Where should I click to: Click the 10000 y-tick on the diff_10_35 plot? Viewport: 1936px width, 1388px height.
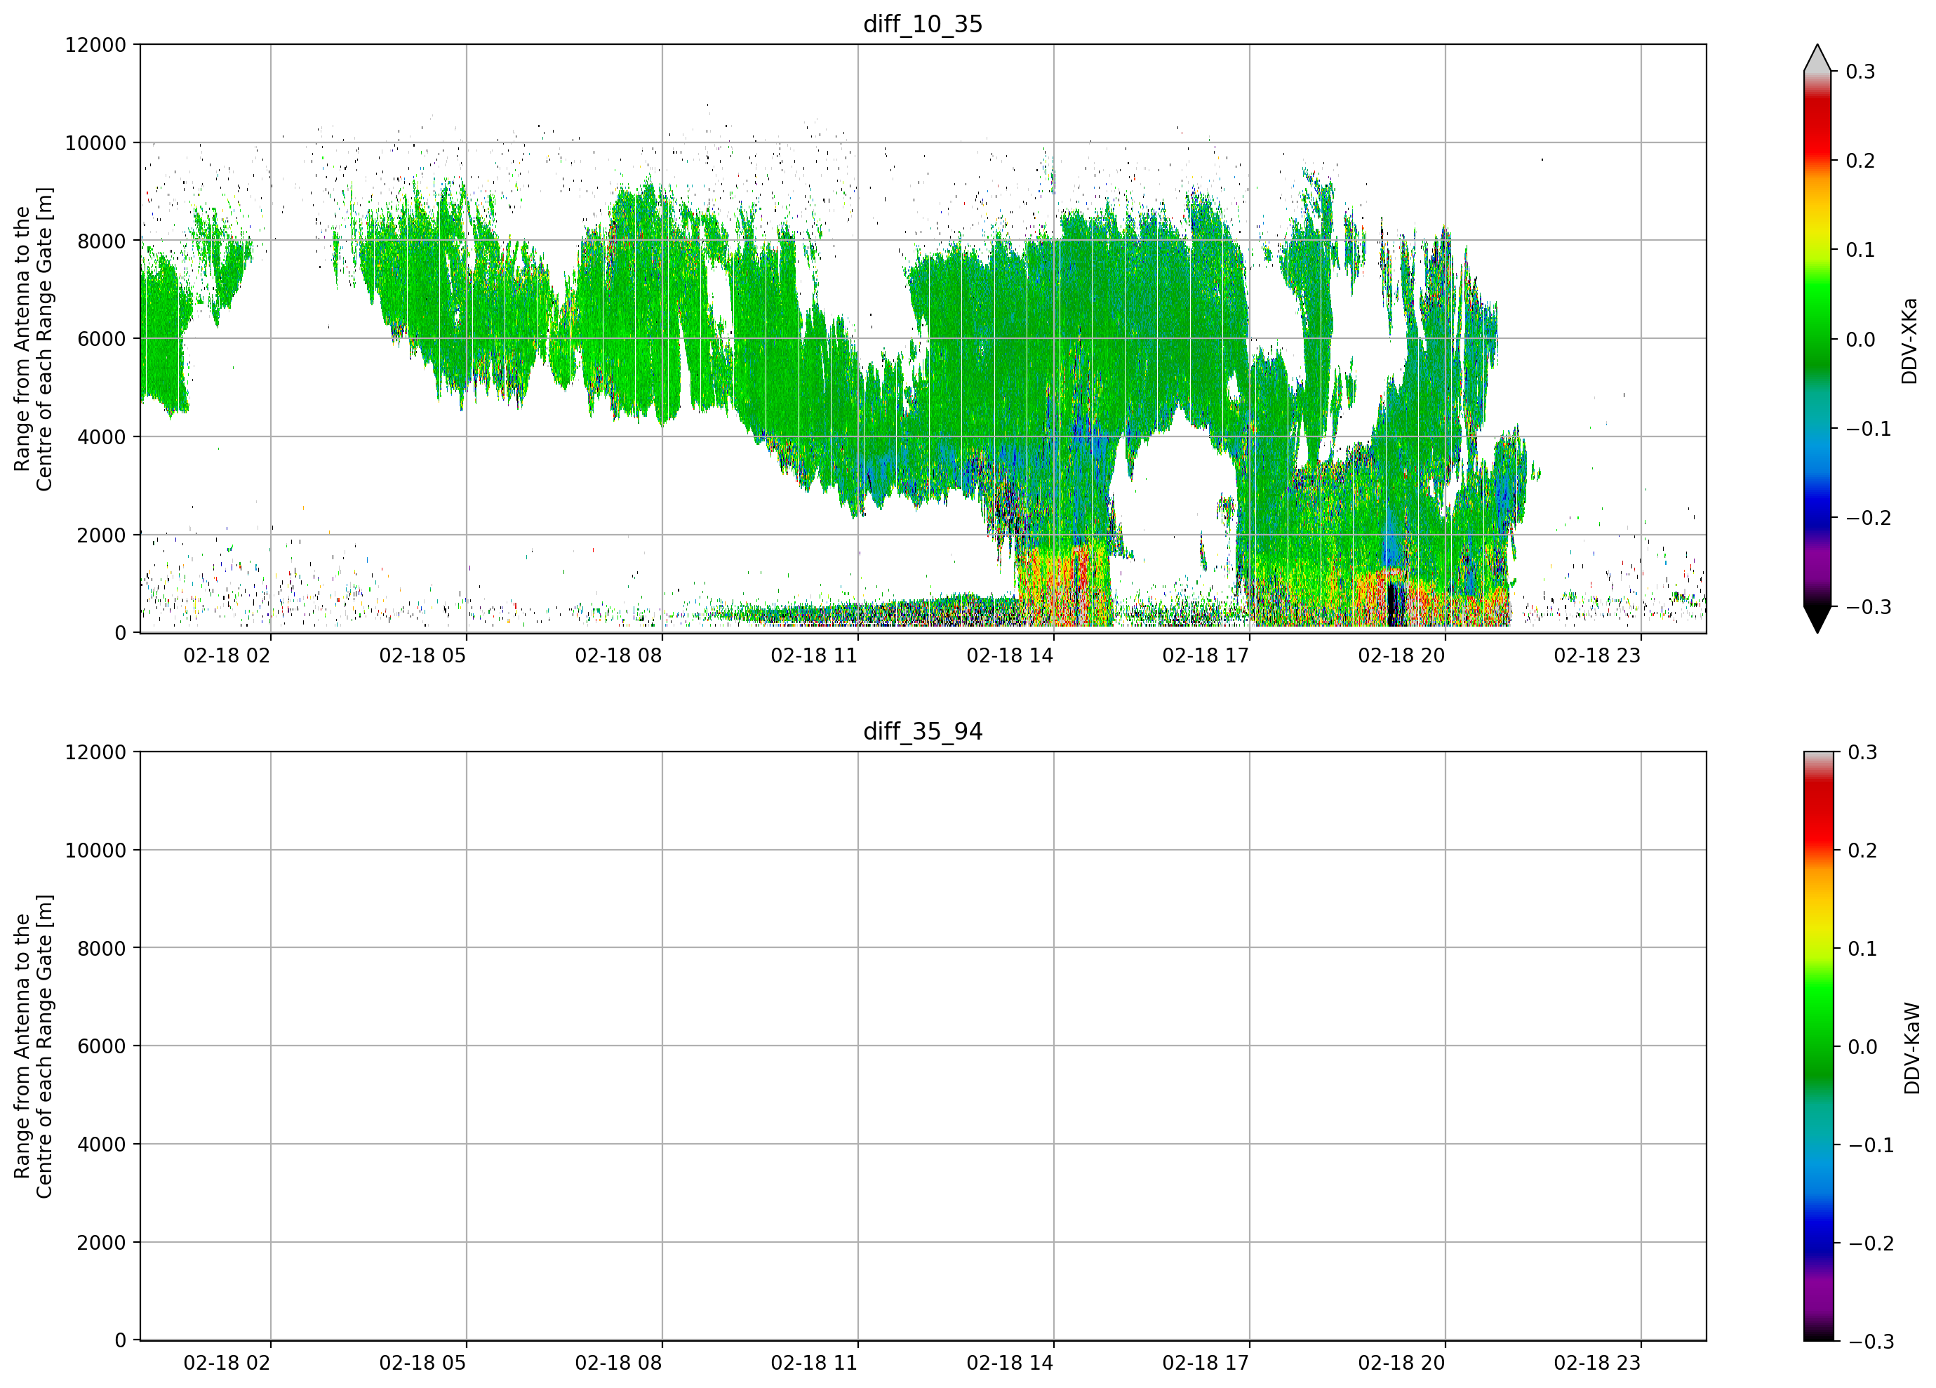[95, 142]
